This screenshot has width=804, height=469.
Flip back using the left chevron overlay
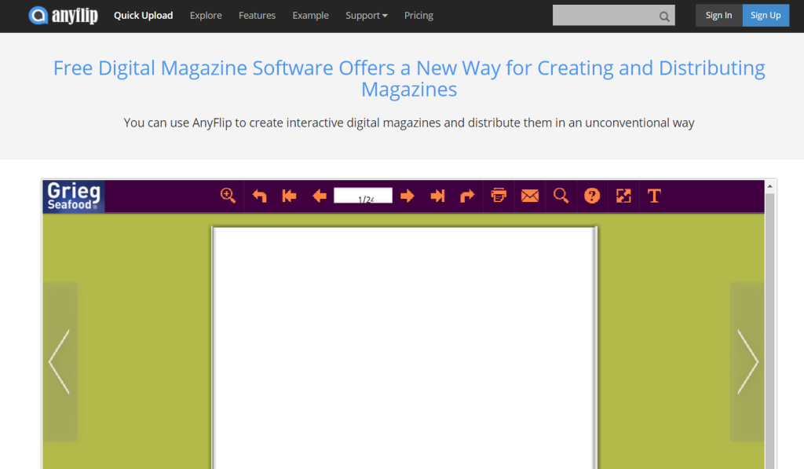(x=60, y=361)
